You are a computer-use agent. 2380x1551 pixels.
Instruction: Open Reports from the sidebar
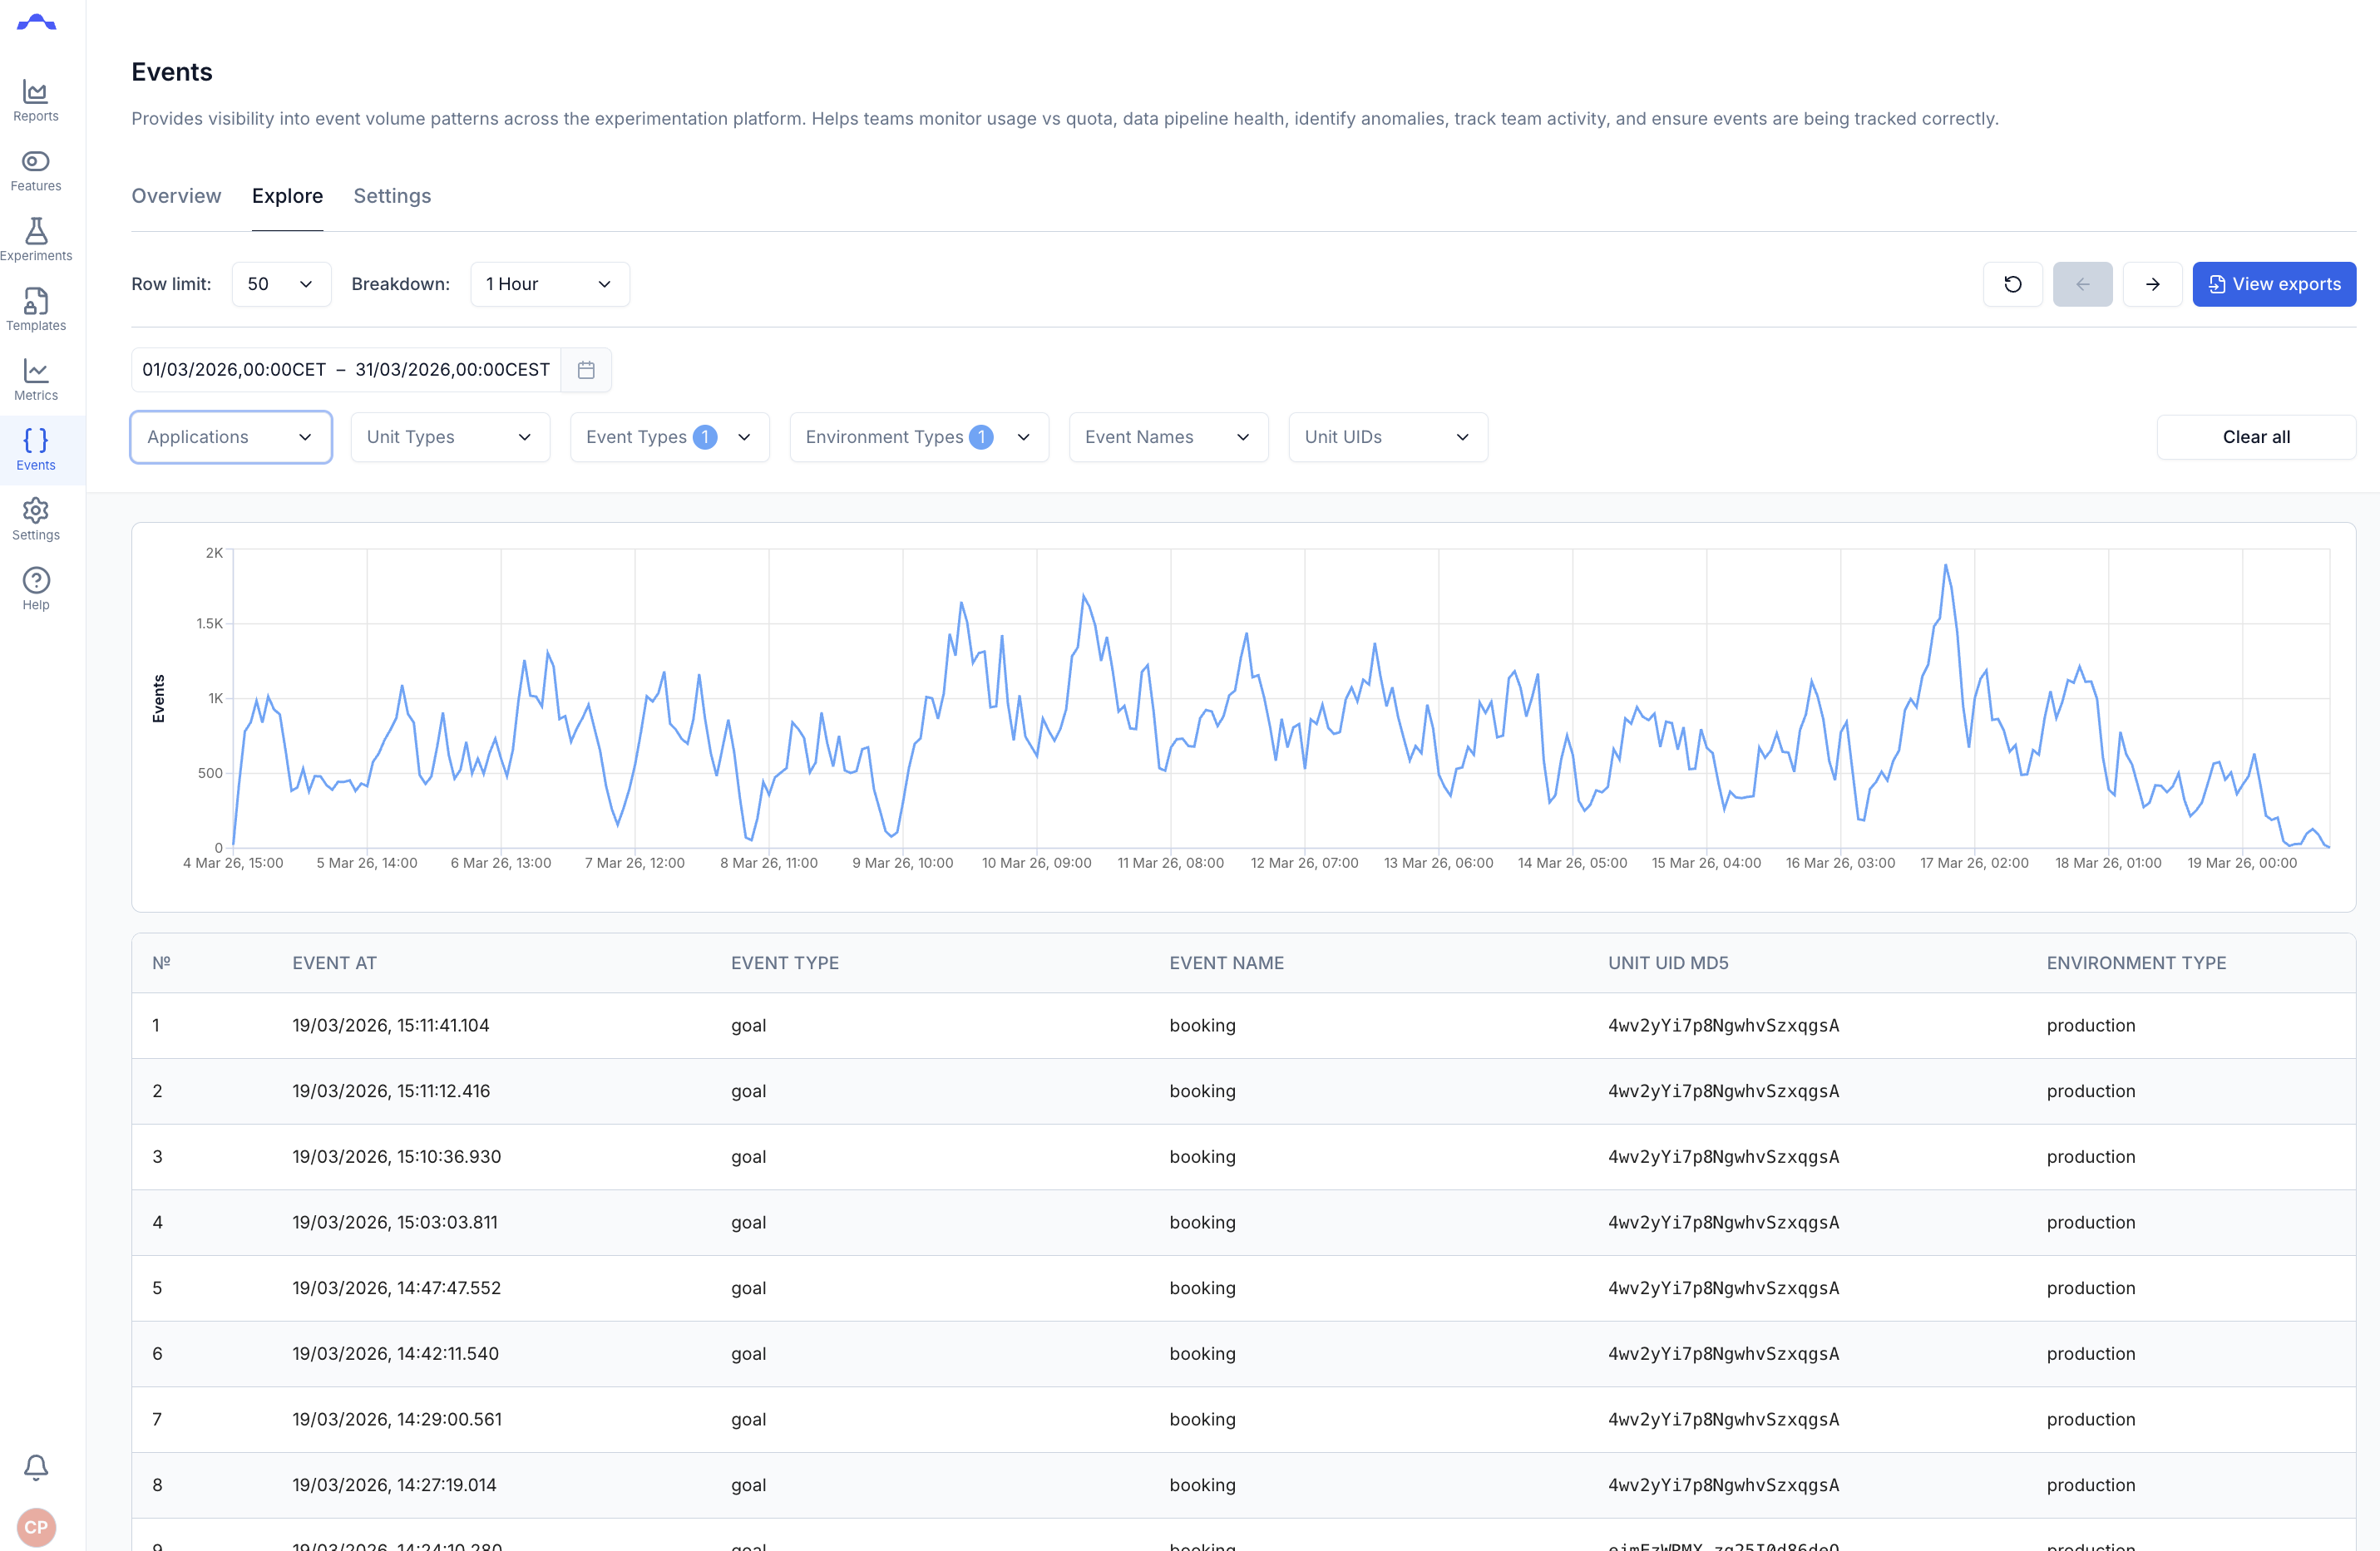(x=36, y=101)
